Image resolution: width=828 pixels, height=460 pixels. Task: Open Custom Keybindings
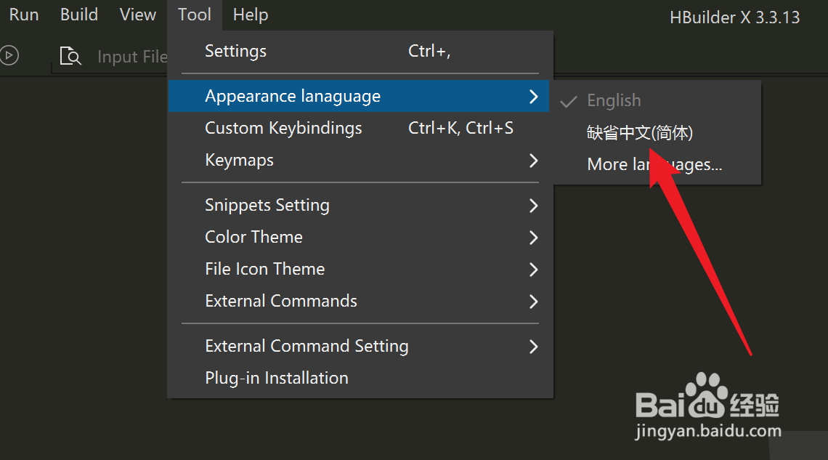283,128
